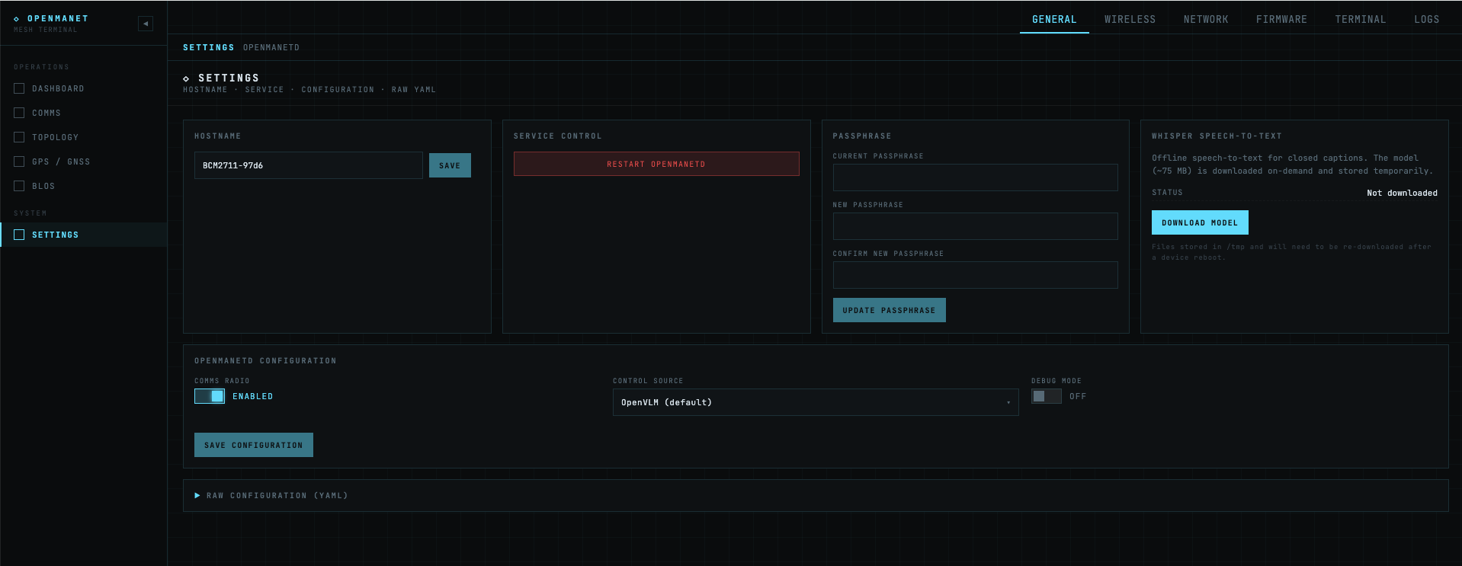Click the Dashboard square icon
1462x566 pixels.
(x=19, y=88)
